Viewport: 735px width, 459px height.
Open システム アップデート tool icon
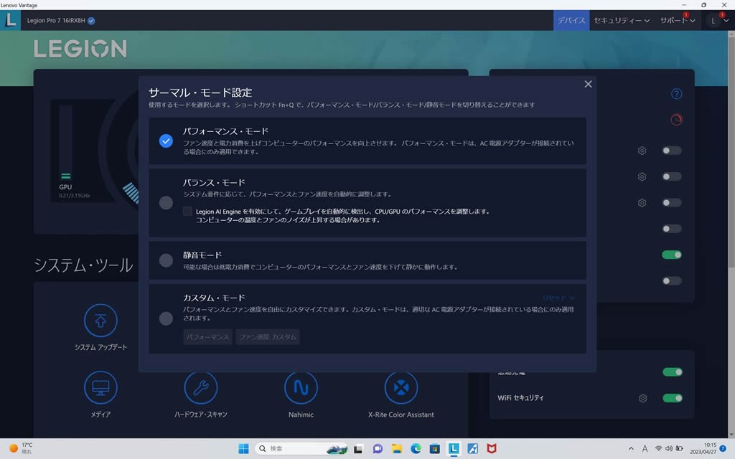tap(100, 321)
